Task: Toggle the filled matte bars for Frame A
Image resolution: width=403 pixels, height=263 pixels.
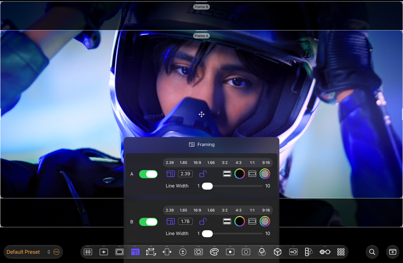Action: tap(227, 174)
